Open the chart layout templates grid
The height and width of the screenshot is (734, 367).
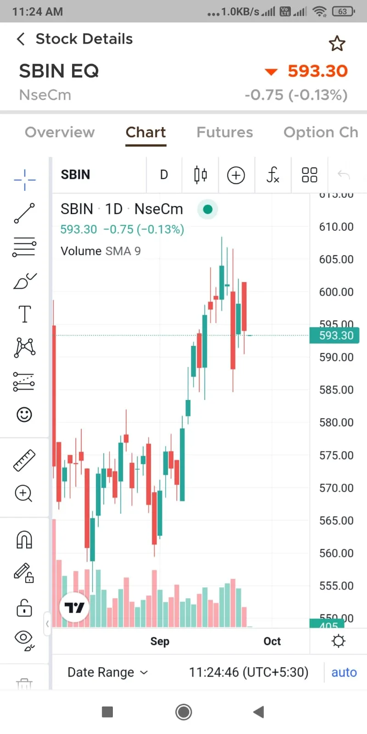point(309,175)
